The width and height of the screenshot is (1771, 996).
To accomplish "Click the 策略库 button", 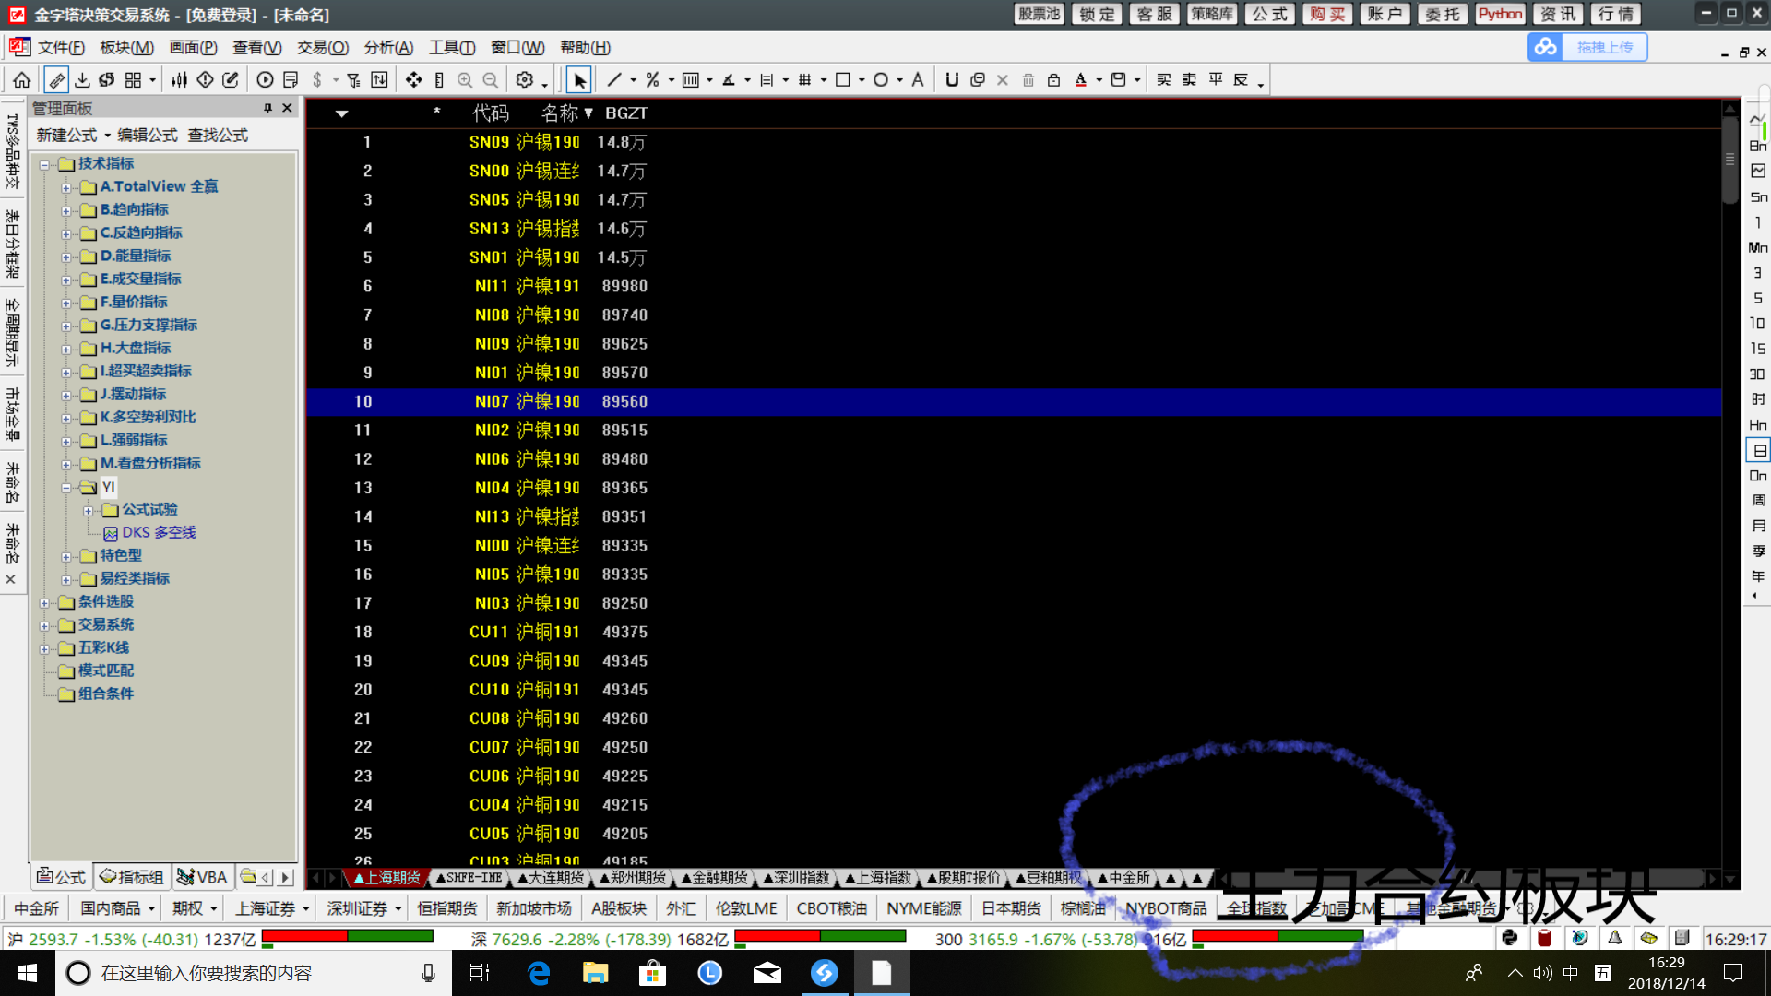I will click(1211, 14).
